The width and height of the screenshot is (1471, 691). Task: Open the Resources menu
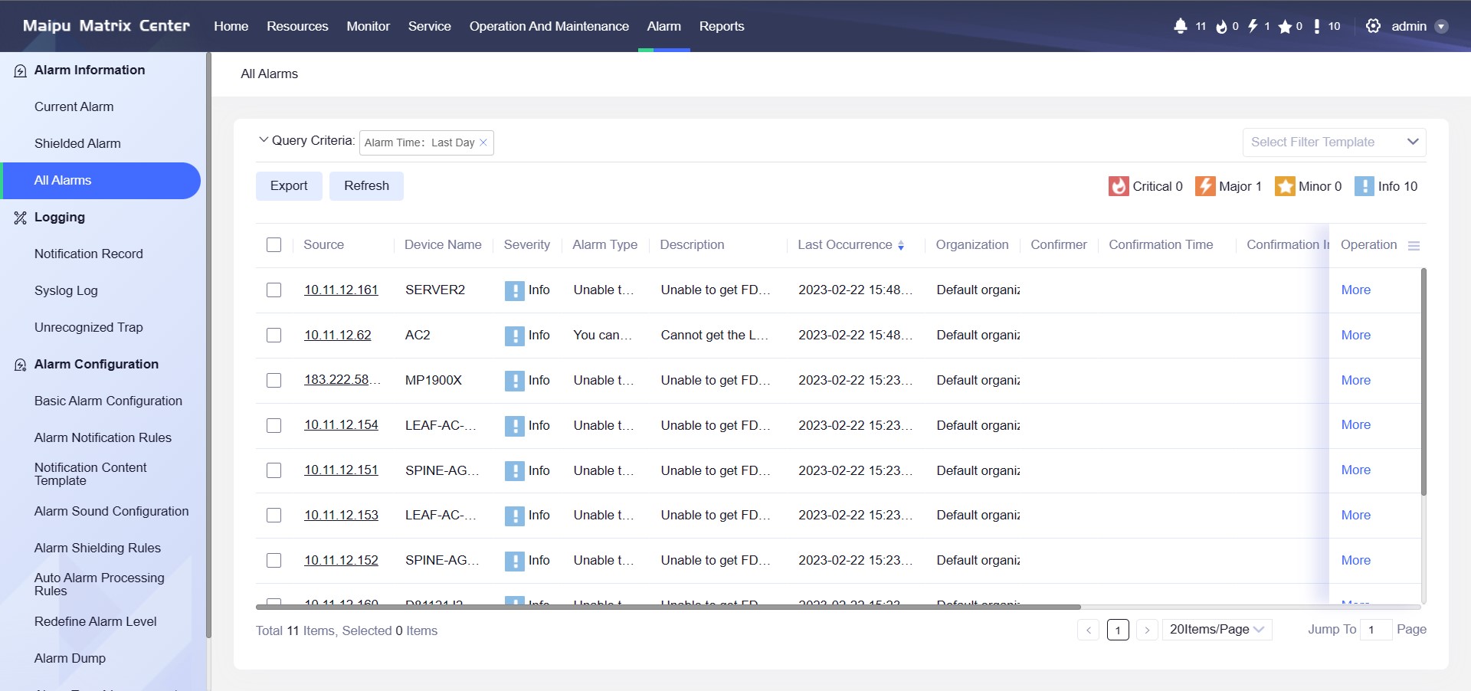(297, 26)
